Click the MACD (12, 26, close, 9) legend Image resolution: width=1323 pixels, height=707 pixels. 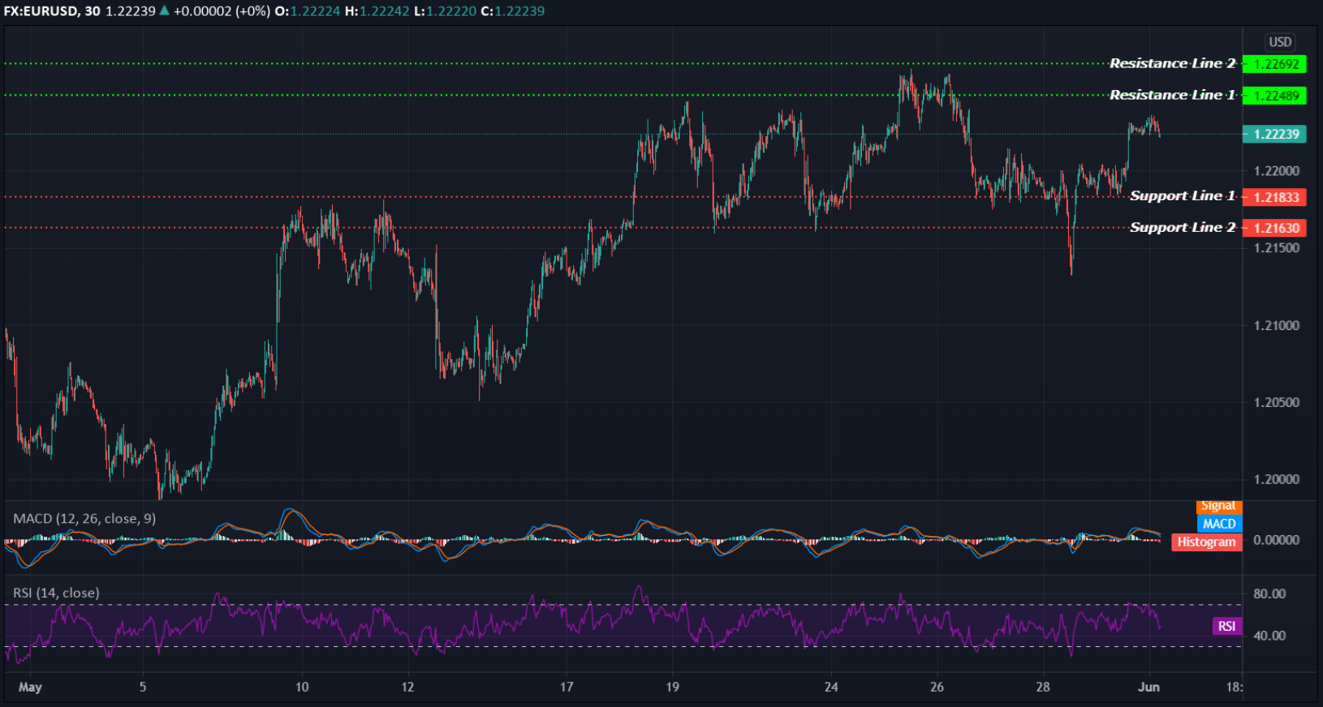click(84, 518)
